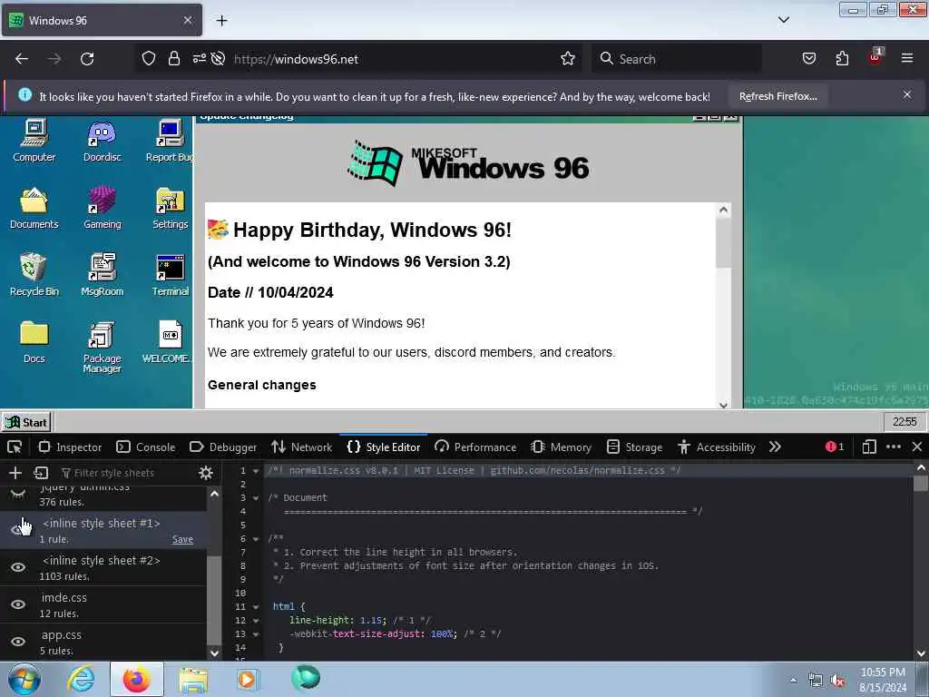The image size is (929, 697).
Task: Switch to the Console tab
Action: point(146,447)
